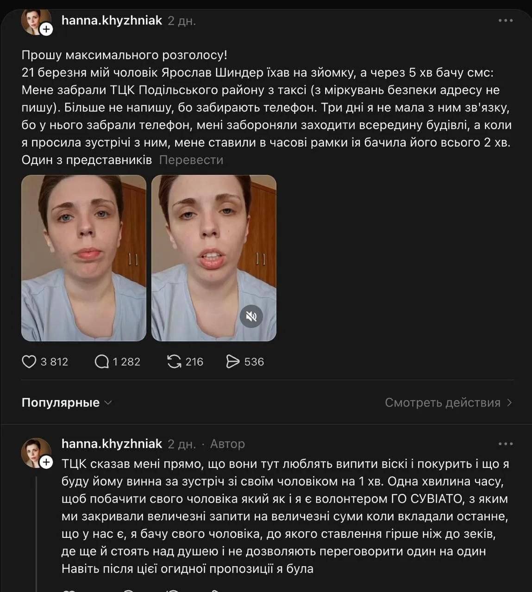Screen dimensions: 532x592
Task: Open the first attached image thumbnail
Action: [84, 258]
